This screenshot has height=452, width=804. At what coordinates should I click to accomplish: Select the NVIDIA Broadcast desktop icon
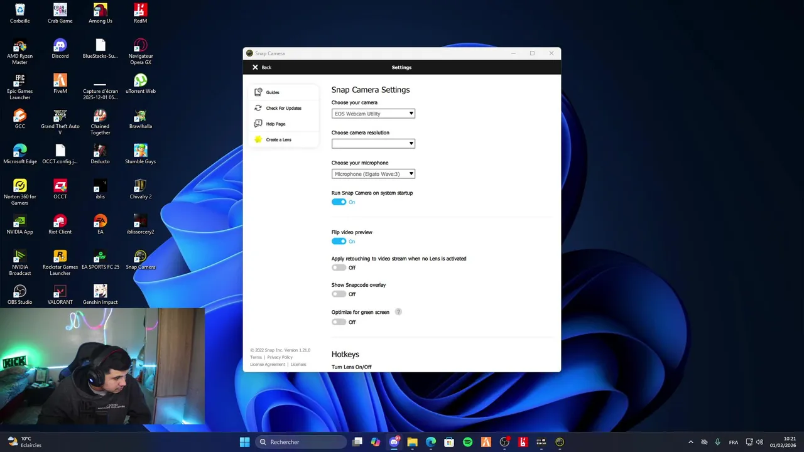(x=20, y=262)
